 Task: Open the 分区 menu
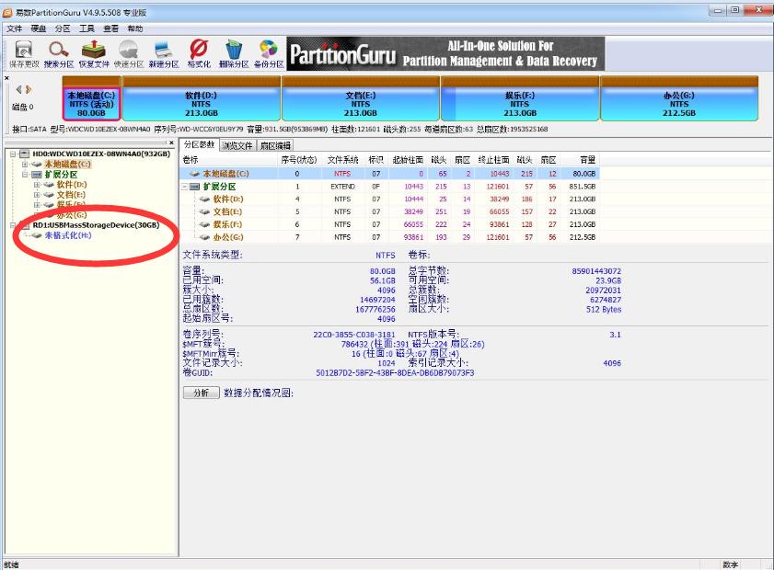point(63,28)
